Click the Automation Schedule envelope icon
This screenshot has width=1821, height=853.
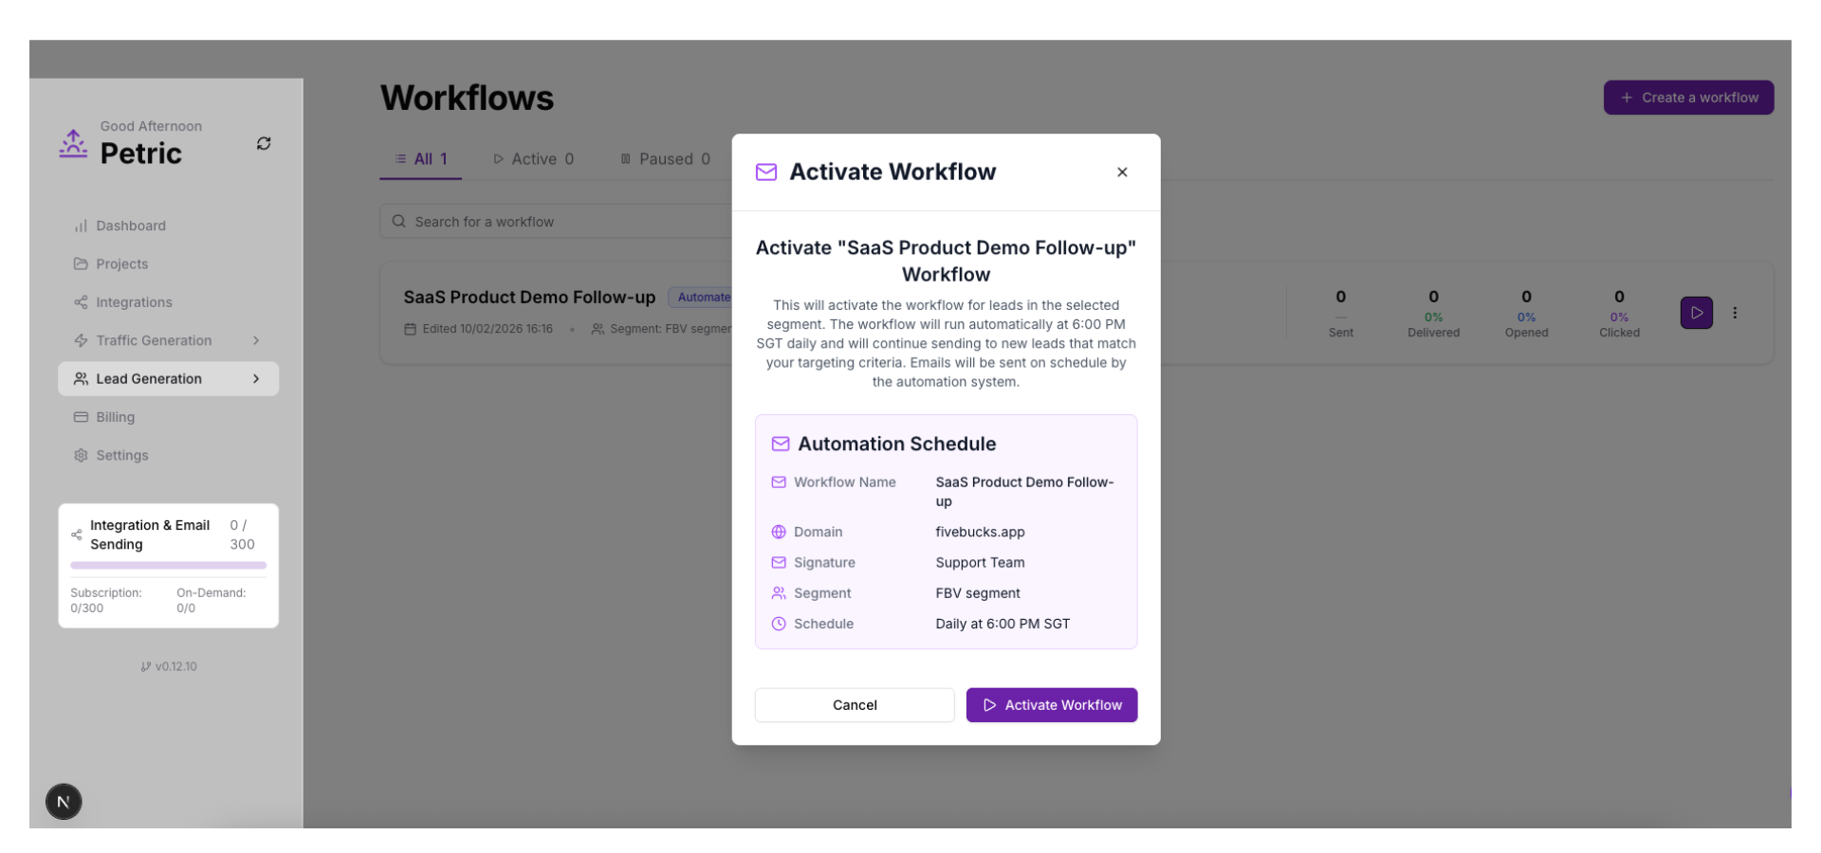781,444
